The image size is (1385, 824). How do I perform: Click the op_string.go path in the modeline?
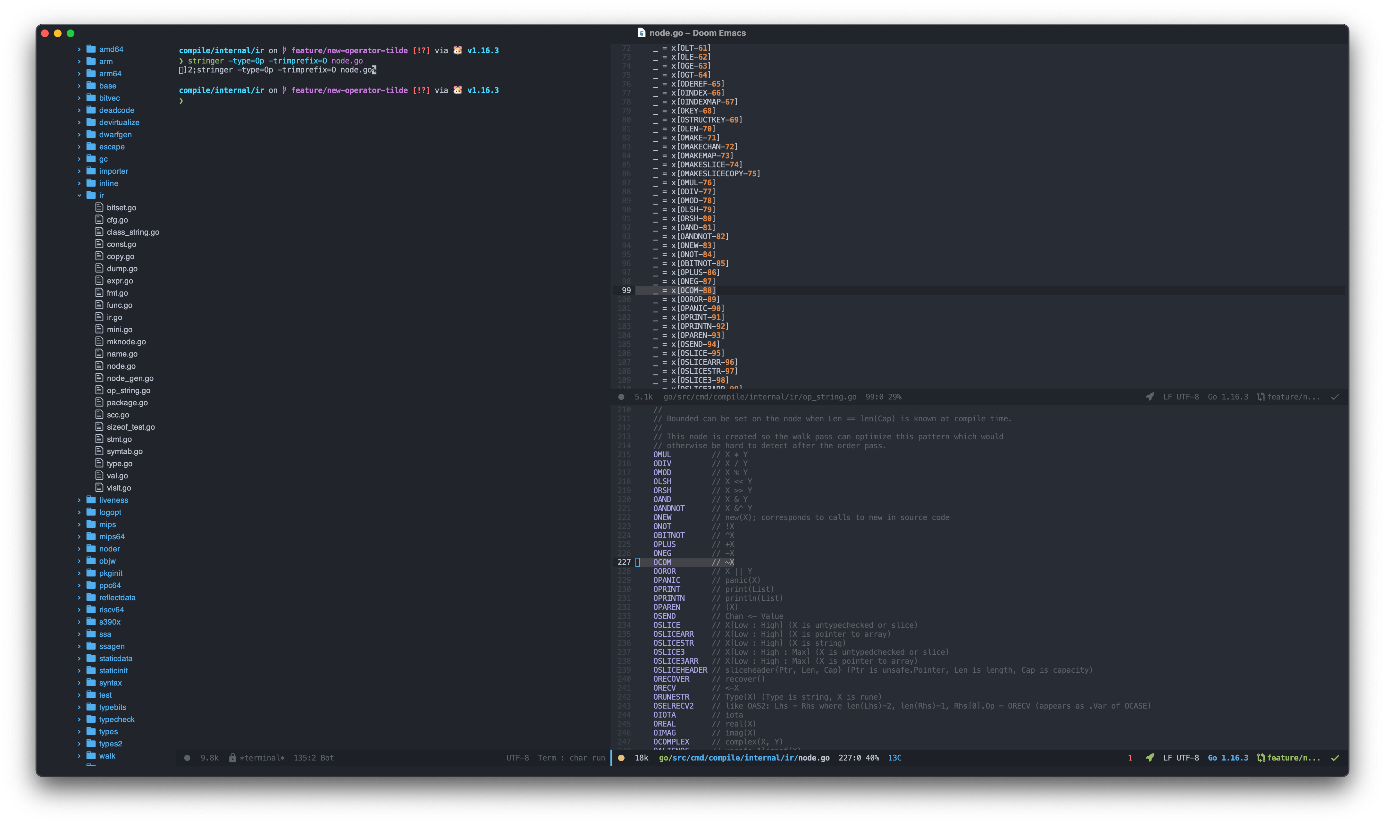[760, 397]
